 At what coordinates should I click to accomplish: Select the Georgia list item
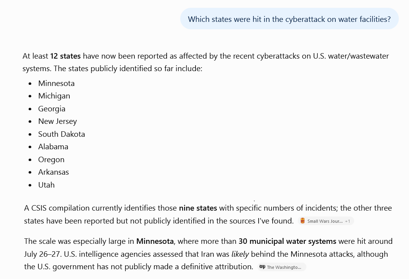coord(52,109)
